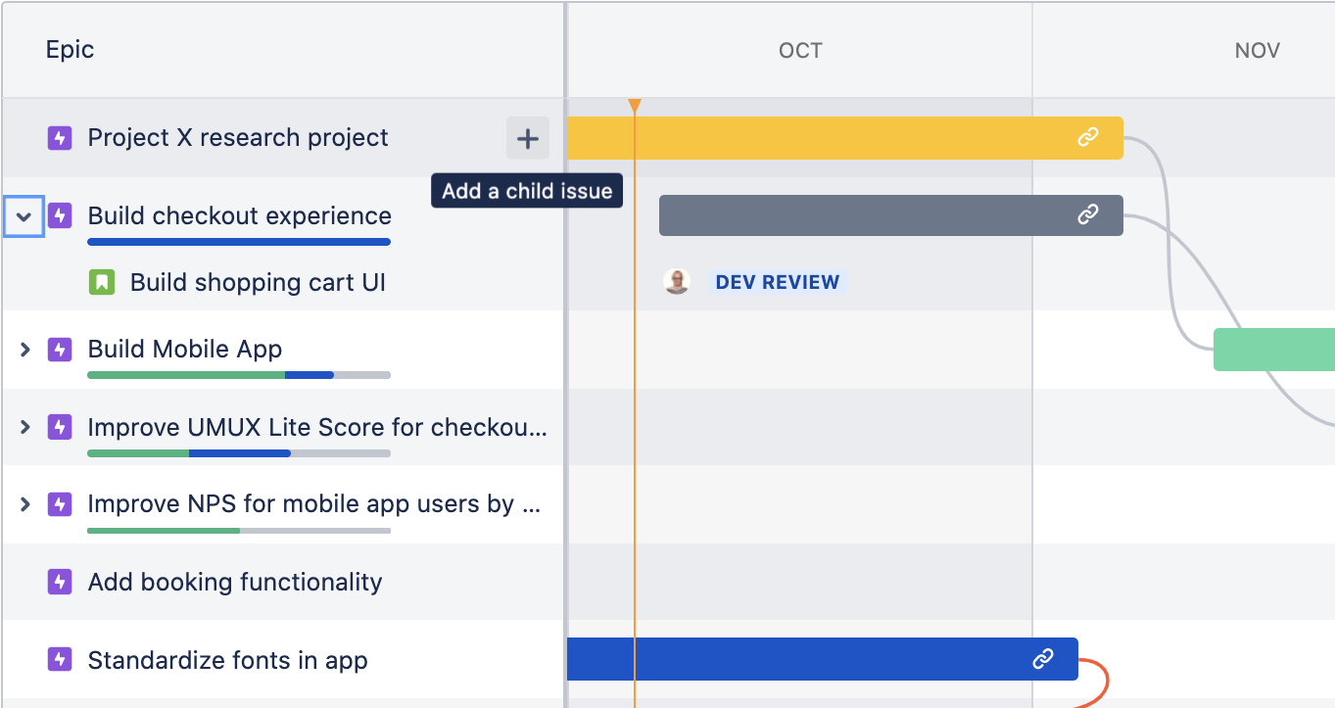Click the epic icon beside Project X research project
The width and height of the screenshot is (1335, 708).
pos(60,137)
